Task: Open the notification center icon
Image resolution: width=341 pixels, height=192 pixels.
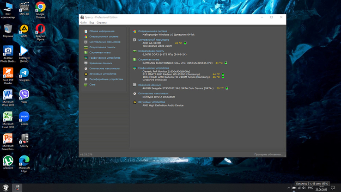Action: (x=333, y=188)
